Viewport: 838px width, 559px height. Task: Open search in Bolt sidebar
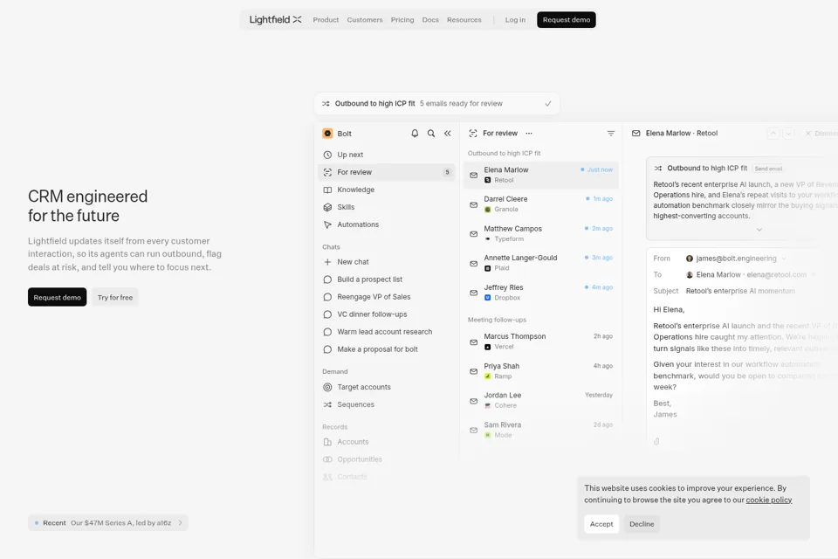pos(430,133)
